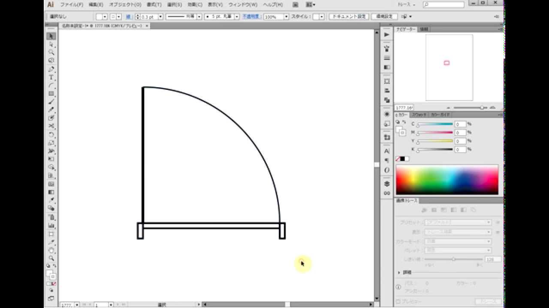Open the opacity 100% dropdown arrow
The width and height of the screenshot is (549, 308).
[x=286, y=17]
